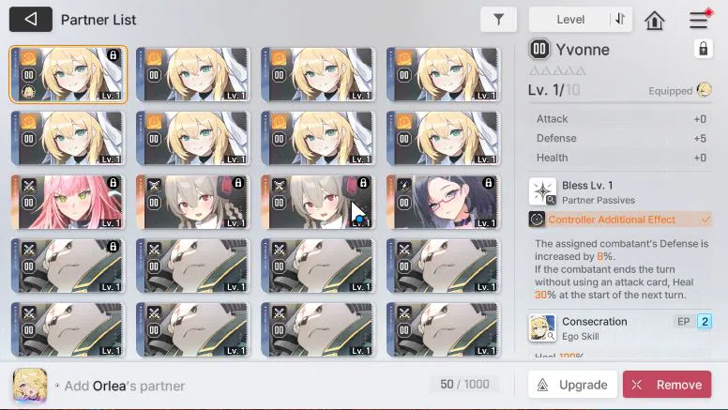Click the Attack +0 stat row
The width and height of the screenshot is (728, 410).
(x=621, y=119)
